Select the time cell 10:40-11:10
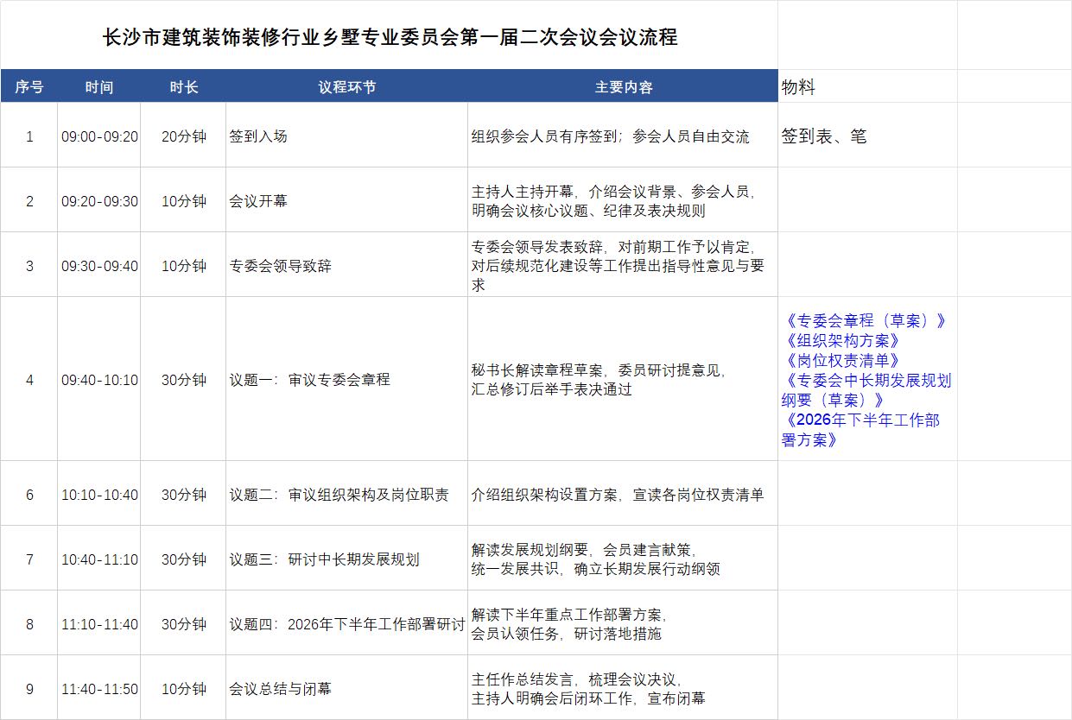1072x720 pixels. coord(99,559)
